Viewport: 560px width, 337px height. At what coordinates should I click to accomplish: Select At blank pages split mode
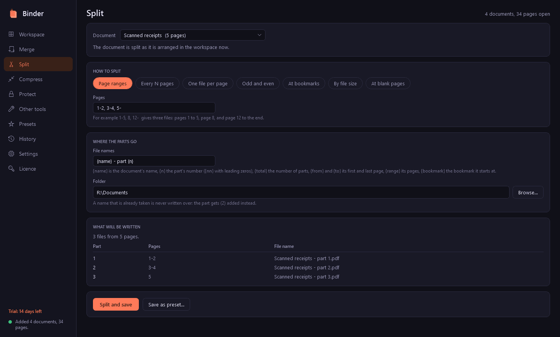388,83
